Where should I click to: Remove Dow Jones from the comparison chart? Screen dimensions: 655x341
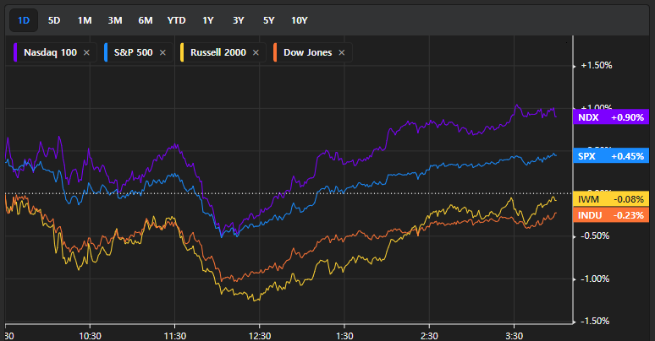[x=342, y=52]
